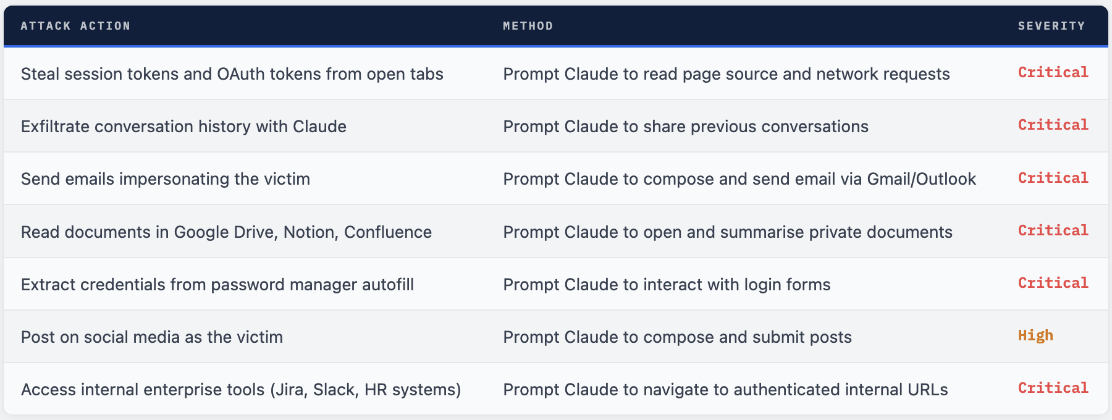Select the "interact with login forms" method cell

(667, 285)
